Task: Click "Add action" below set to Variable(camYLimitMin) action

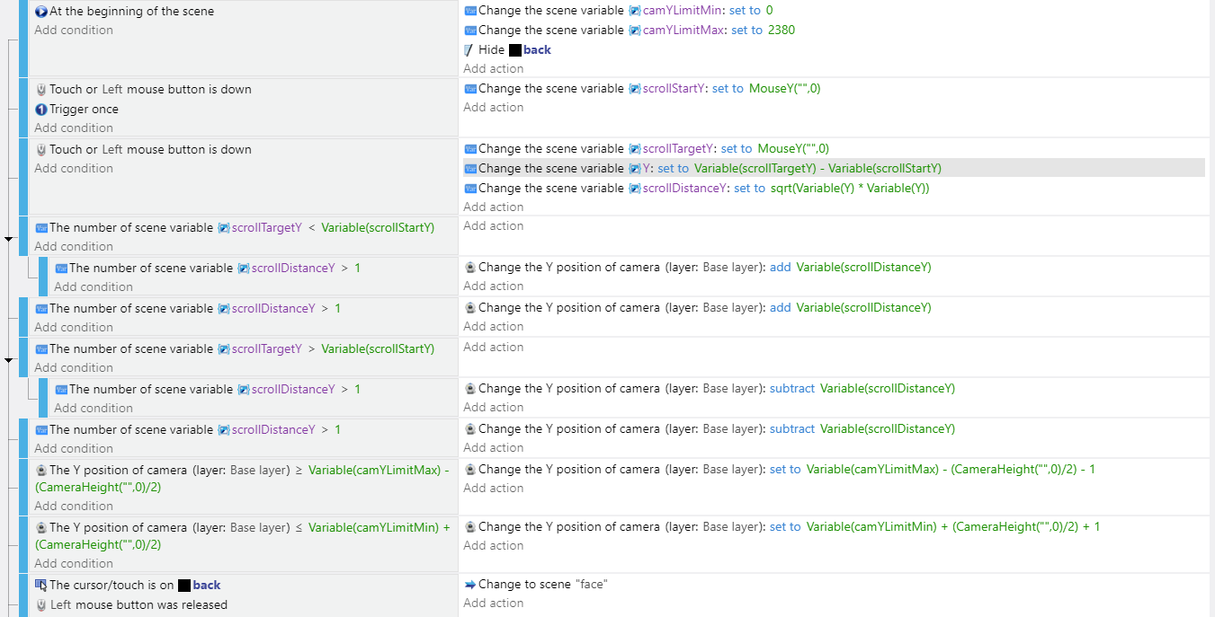Action: click(494, 545)
